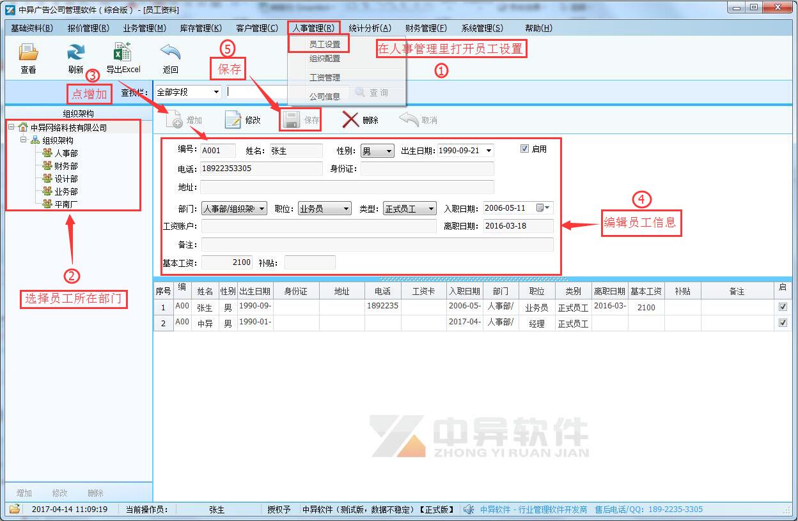Open the 类型 dropdown showing 正式员工

[432, 209]
